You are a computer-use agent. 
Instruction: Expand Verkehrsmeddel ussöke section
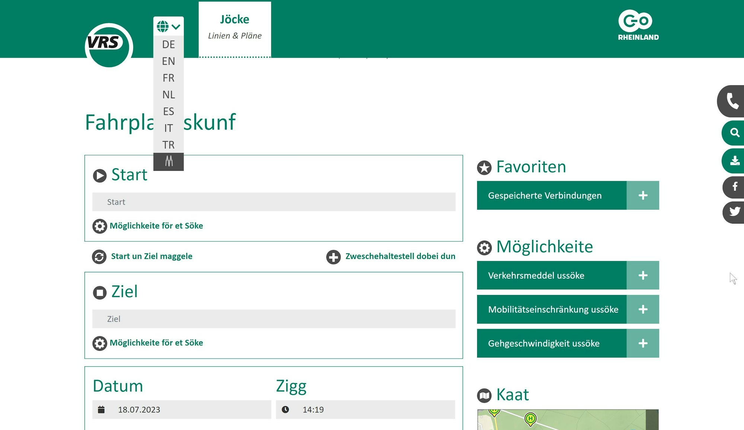tap(642, 275)
